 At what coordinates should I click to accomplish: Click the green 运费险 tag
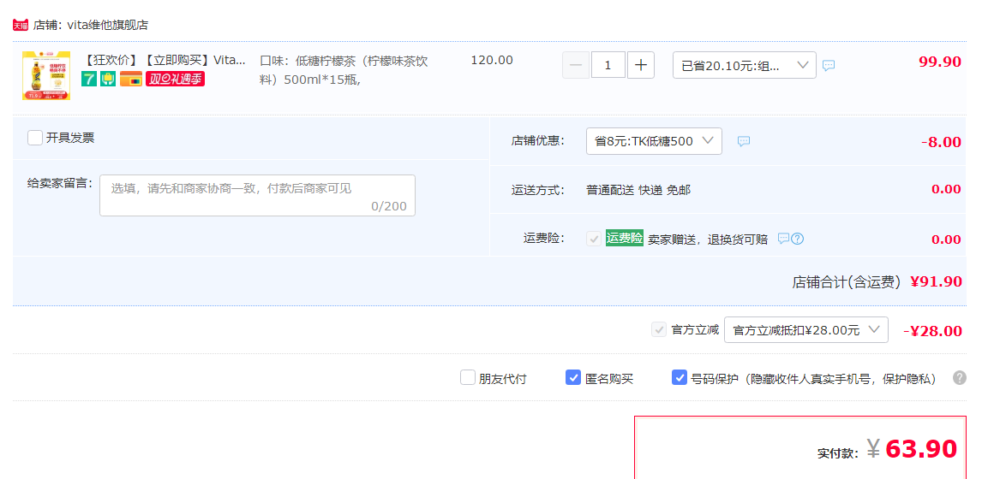(x=625, y=239)
